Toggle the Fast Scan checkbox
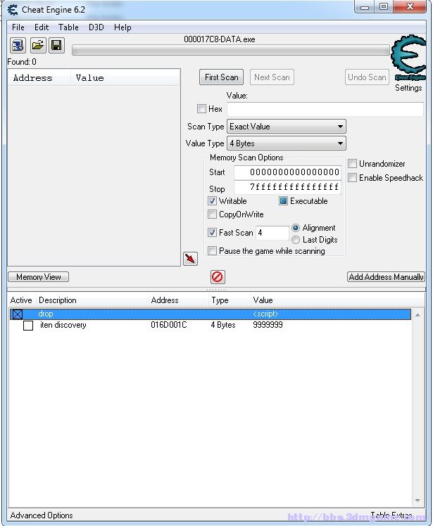This screenshot has width=433, height=526. coord(212,233)
